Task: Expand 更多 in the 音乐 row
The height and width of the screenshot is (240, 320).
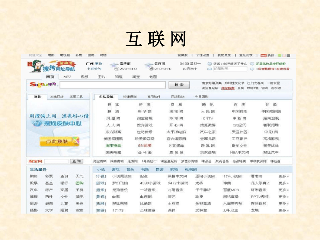Action: pyautogui.click(x=284, y=190)
